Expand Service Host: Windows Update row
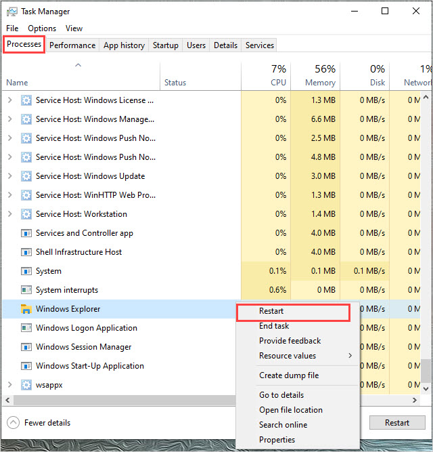Image resolution: width=433 pixels, height=452 pixels. pos(10,176)
